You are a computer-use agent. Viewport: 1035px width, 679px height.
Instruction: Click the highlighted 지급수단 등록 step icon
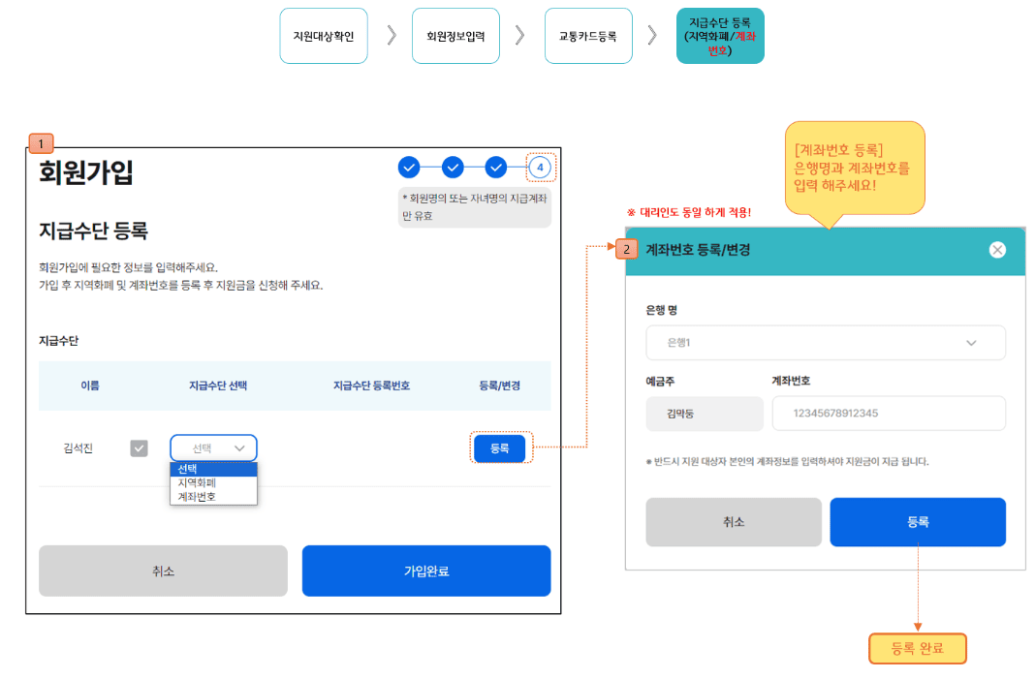tap(720, 35)
